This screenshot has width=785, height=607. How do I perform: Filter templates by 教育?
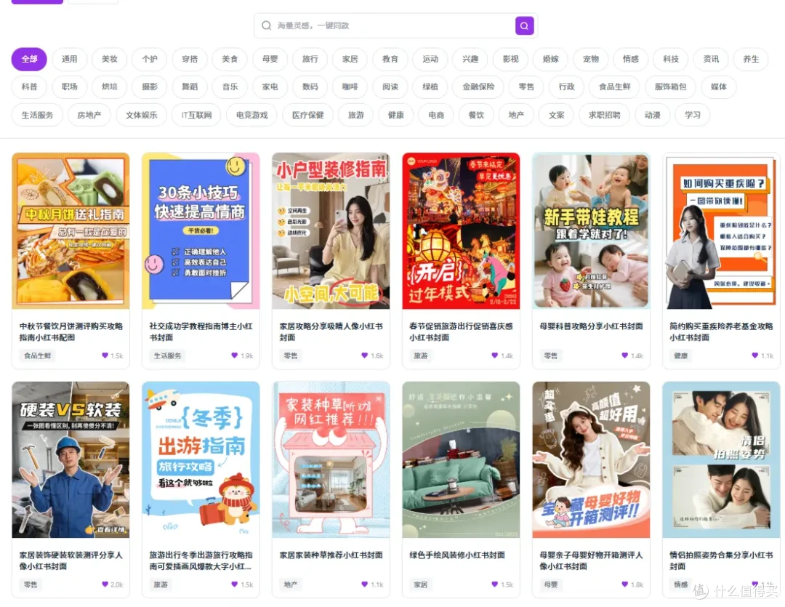[x=390, y=59]
